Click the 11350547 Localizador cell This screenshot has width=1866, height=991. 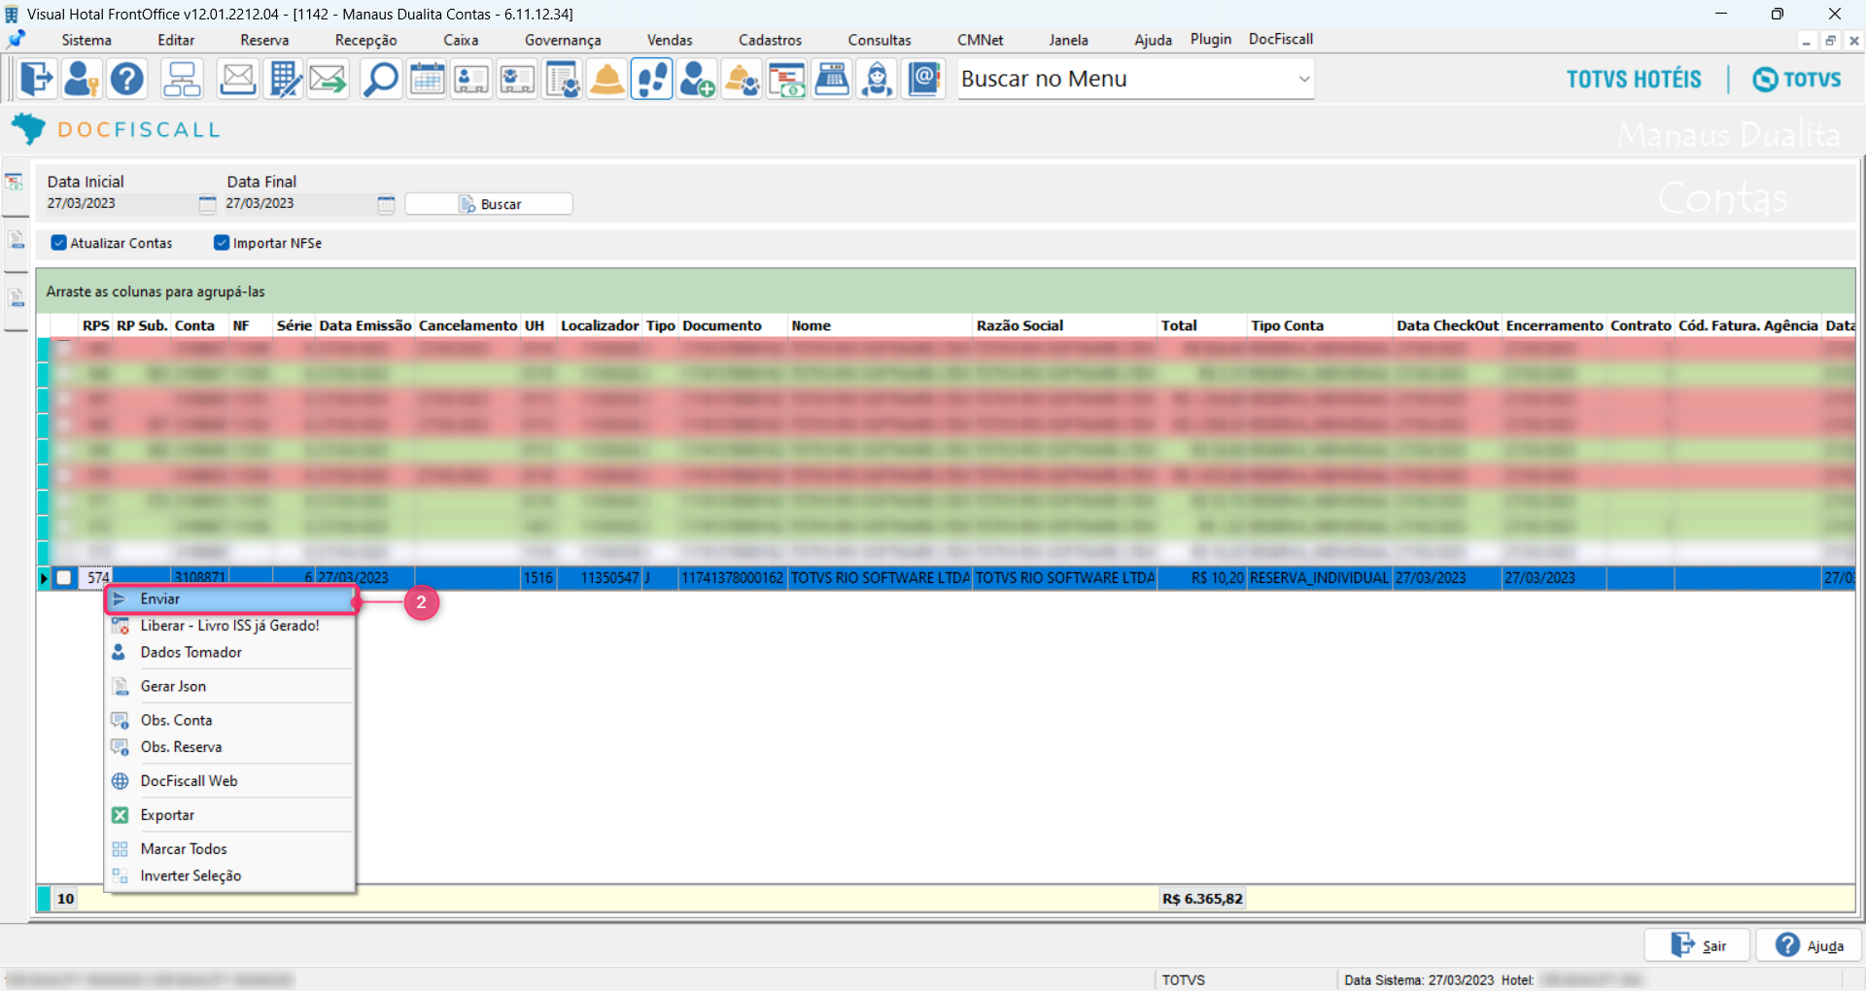tap(601, 578)
